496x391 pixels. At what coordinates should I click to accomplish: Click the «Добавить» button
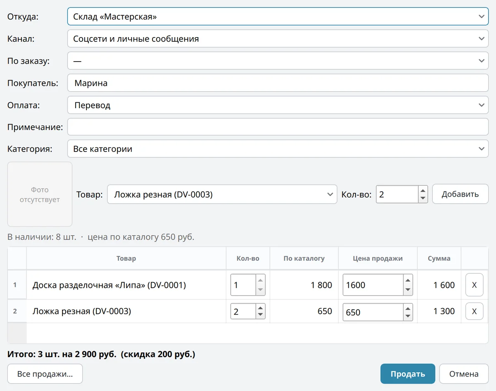click(460, 194)
